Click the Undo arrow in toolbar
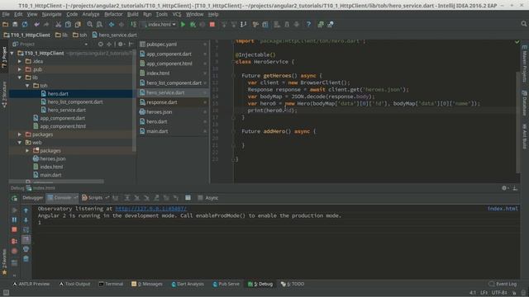 (x=36, y=24)
